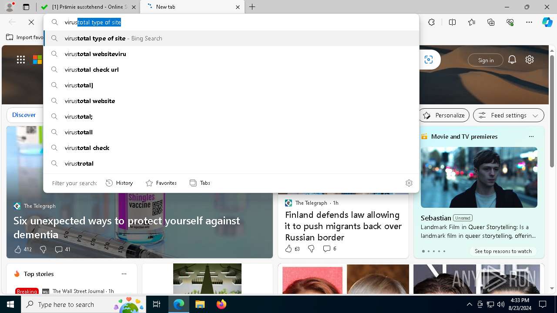
Task: Filter search by History
Action: click(x=119, y=183)
